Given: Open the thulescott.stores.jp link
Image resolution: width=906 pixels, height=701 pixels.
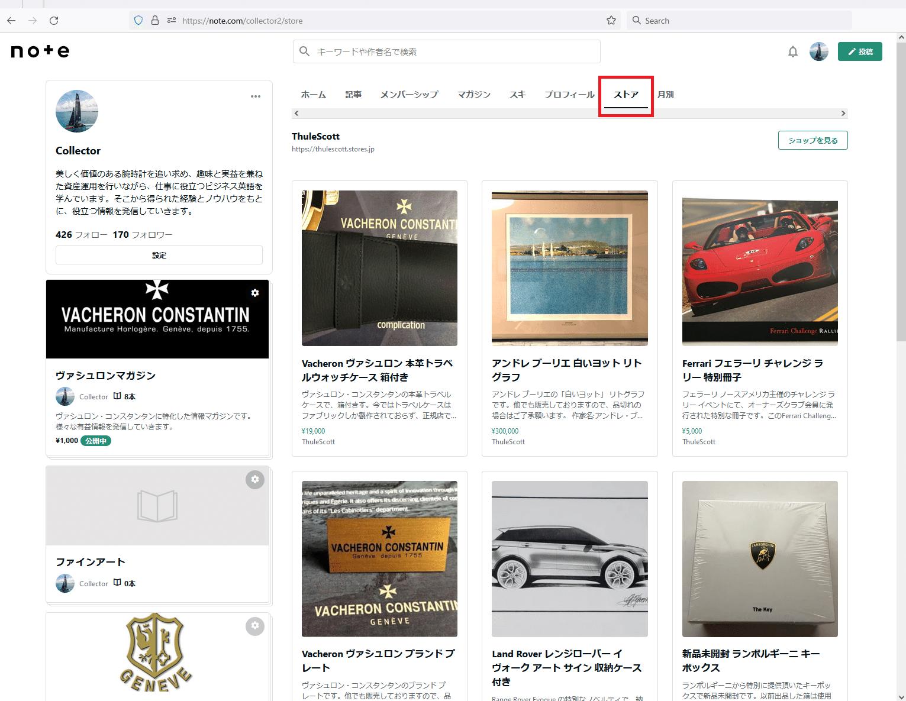Looking at the screenshot, I should (333, 149).
